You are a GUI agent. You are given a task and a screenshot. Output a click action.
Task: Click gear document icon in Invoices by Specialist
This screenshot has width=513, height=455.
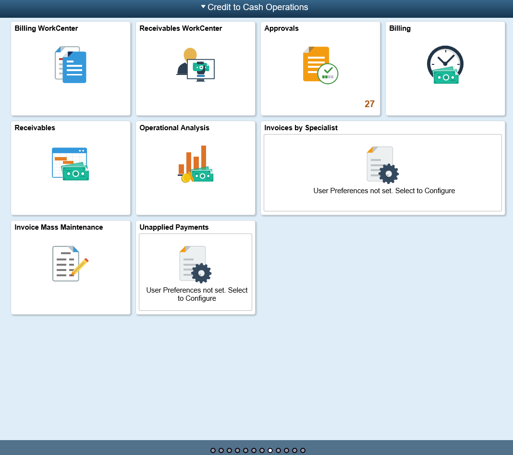pyautogui.click(x=382, y=165)
